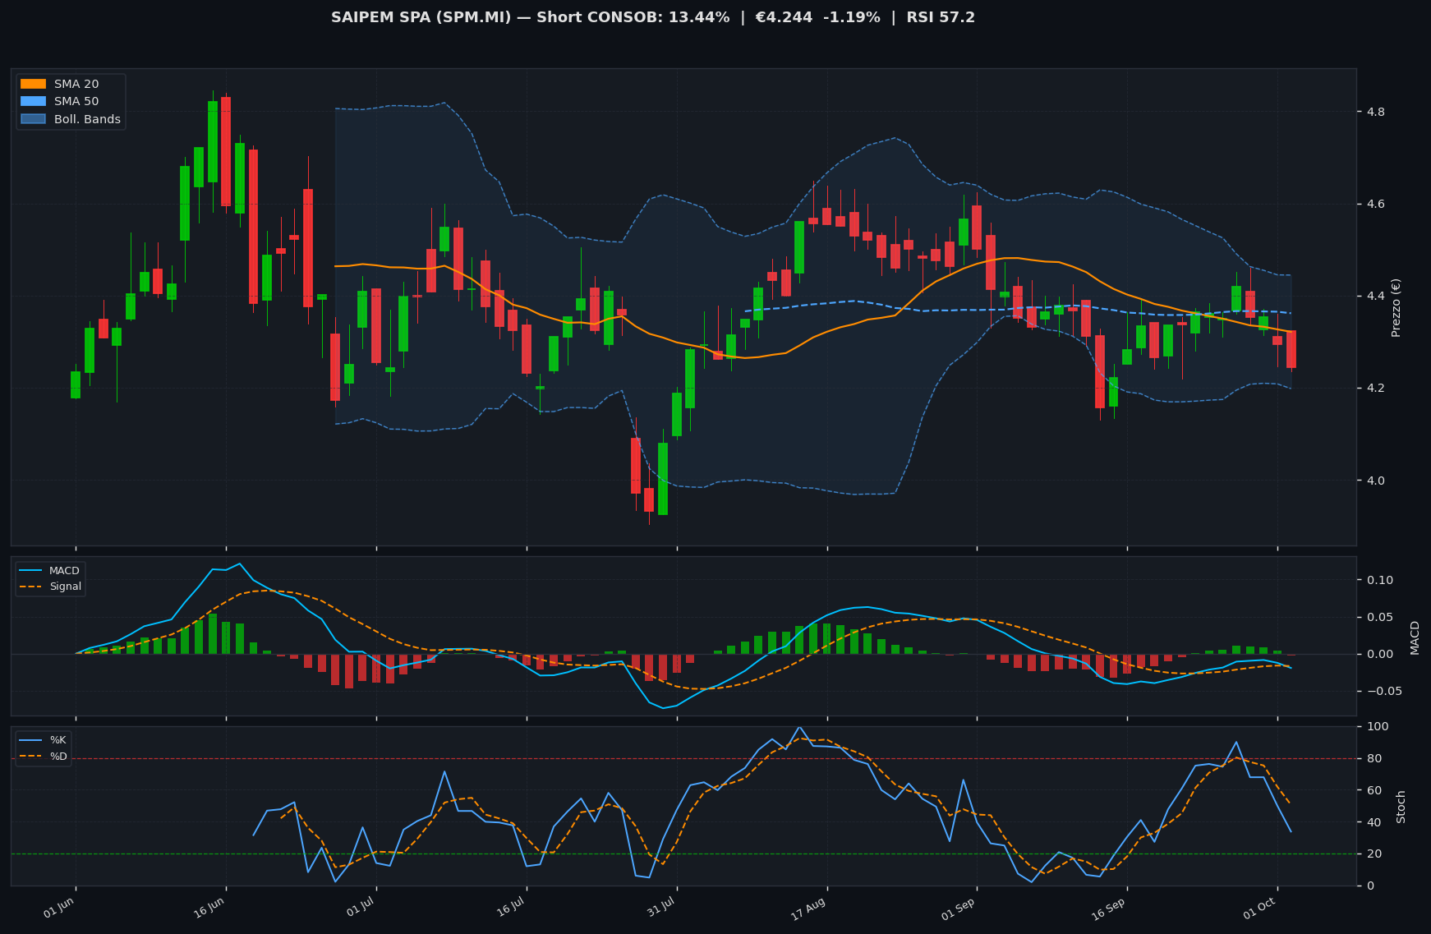Click the orange SMA 20 legend swatch
This screenshot has width=1431, height=934.
click(x=33, y=84)
